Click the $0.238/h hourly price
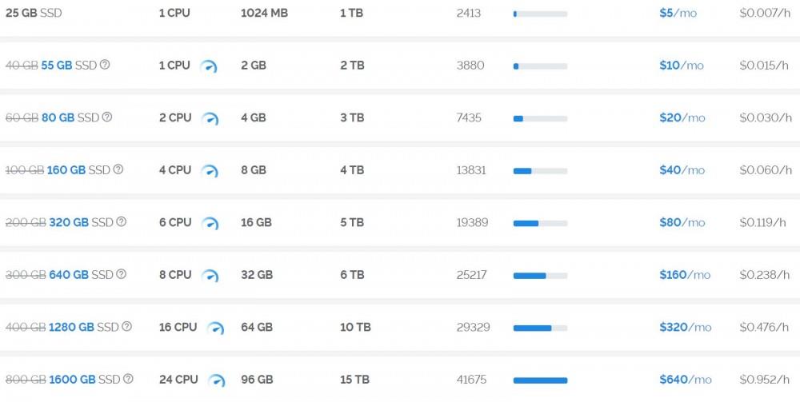Screen dimensions: 800x402 (x=764, y=274)
